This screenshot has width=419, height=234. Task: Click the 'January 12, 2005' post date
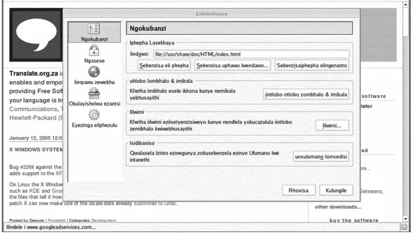click(29, 138)
